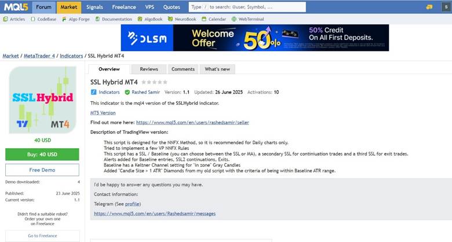The width and height of the screenshot is (452, 242).
Task: Open the WebTerminal link
Action: tap(251, 19)
